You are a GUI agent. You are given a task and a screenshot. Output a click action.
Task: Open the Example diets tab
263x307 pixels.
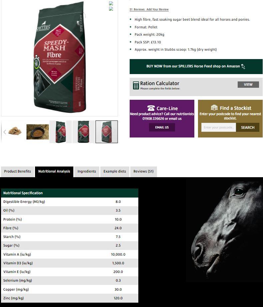pos(115,172)
